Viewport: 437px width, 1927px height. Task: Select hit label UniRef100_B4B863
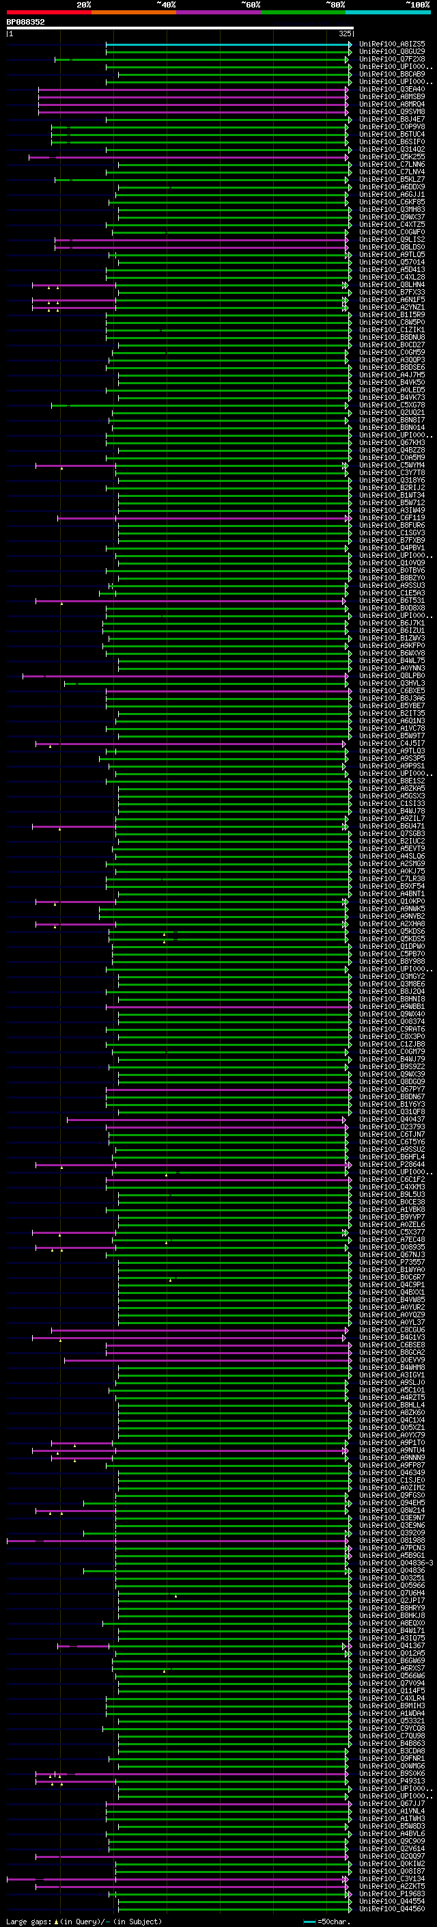pos(391,1743)
